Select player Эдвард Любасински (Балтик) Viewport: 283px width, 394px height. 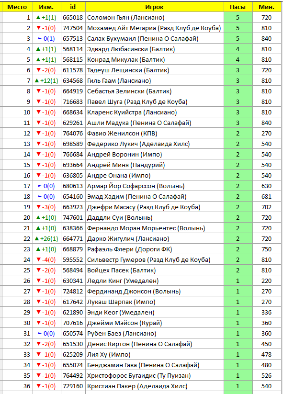131,49
